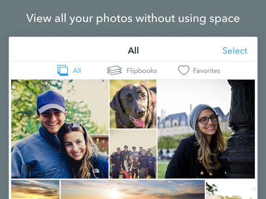The image size is (266, 199).
Task: Open the small sunset photo thumbnail
Action: click(x=35, y=189)
